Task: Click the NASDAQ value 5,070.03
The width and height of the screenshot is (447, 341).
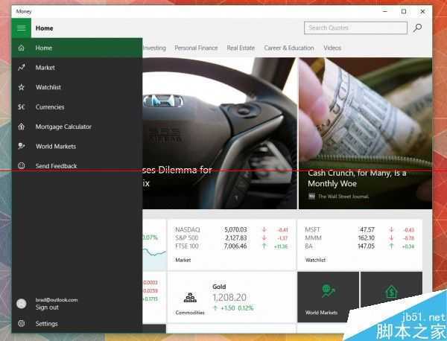Action: [x=235, y=229]
